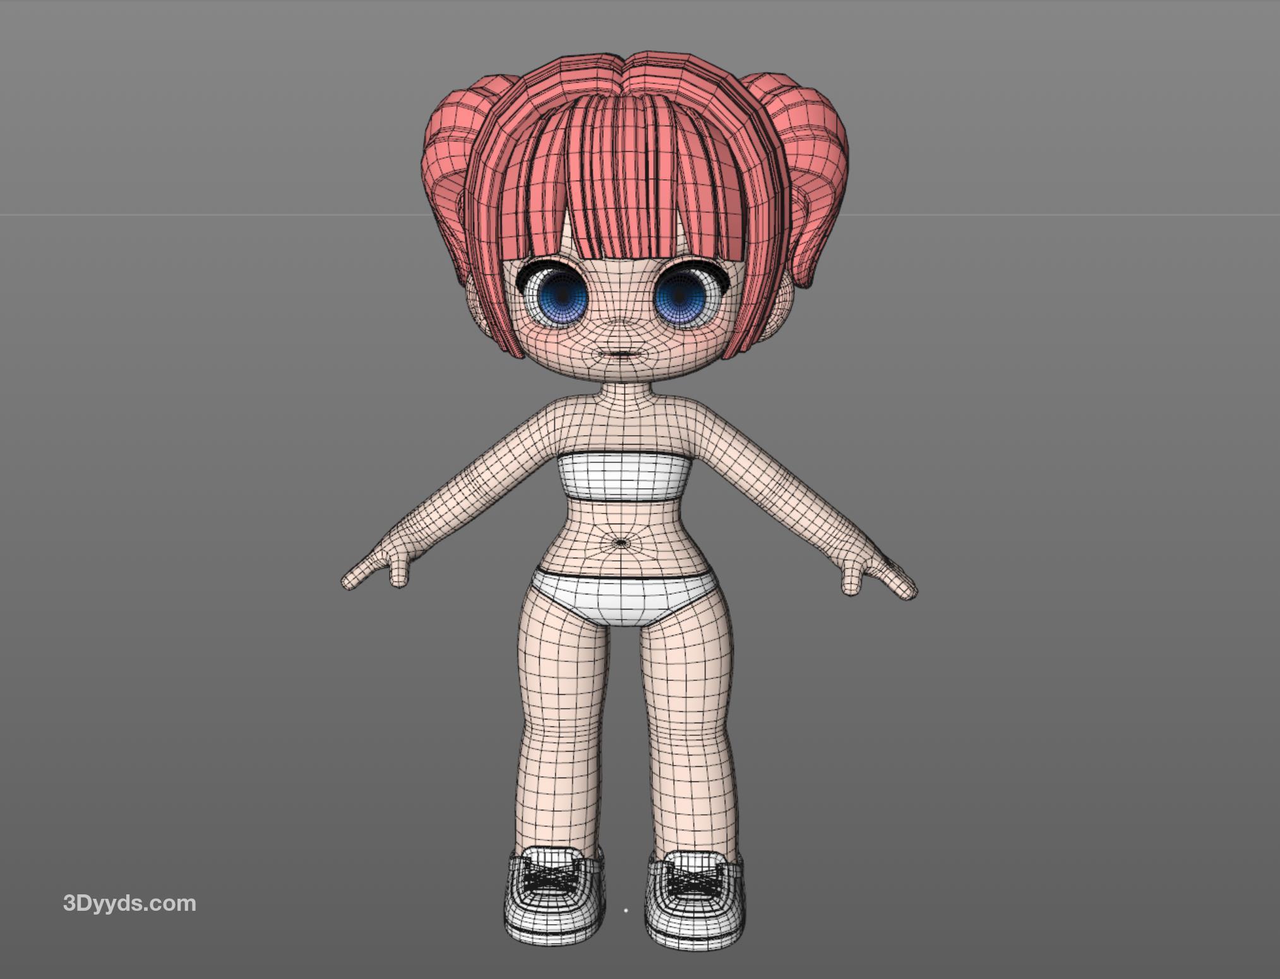The image size is (1280, 979).
Task: Click the small white dot between shoes
Action: coord(626,910)
